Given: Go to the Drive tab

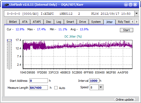Looking at the screenshot, I should point(83,22).
